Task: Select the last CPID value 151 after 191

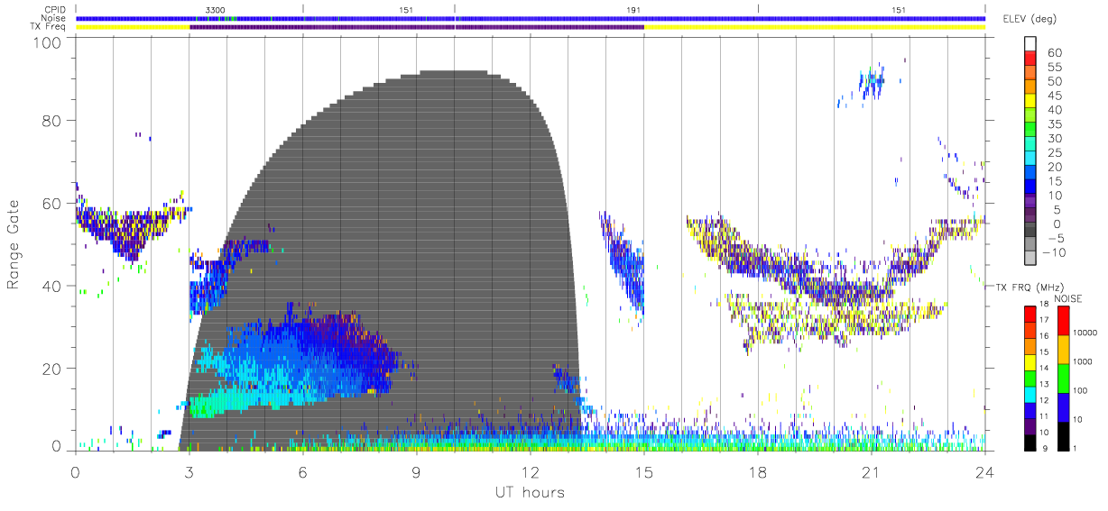Action: coord(899,9)
